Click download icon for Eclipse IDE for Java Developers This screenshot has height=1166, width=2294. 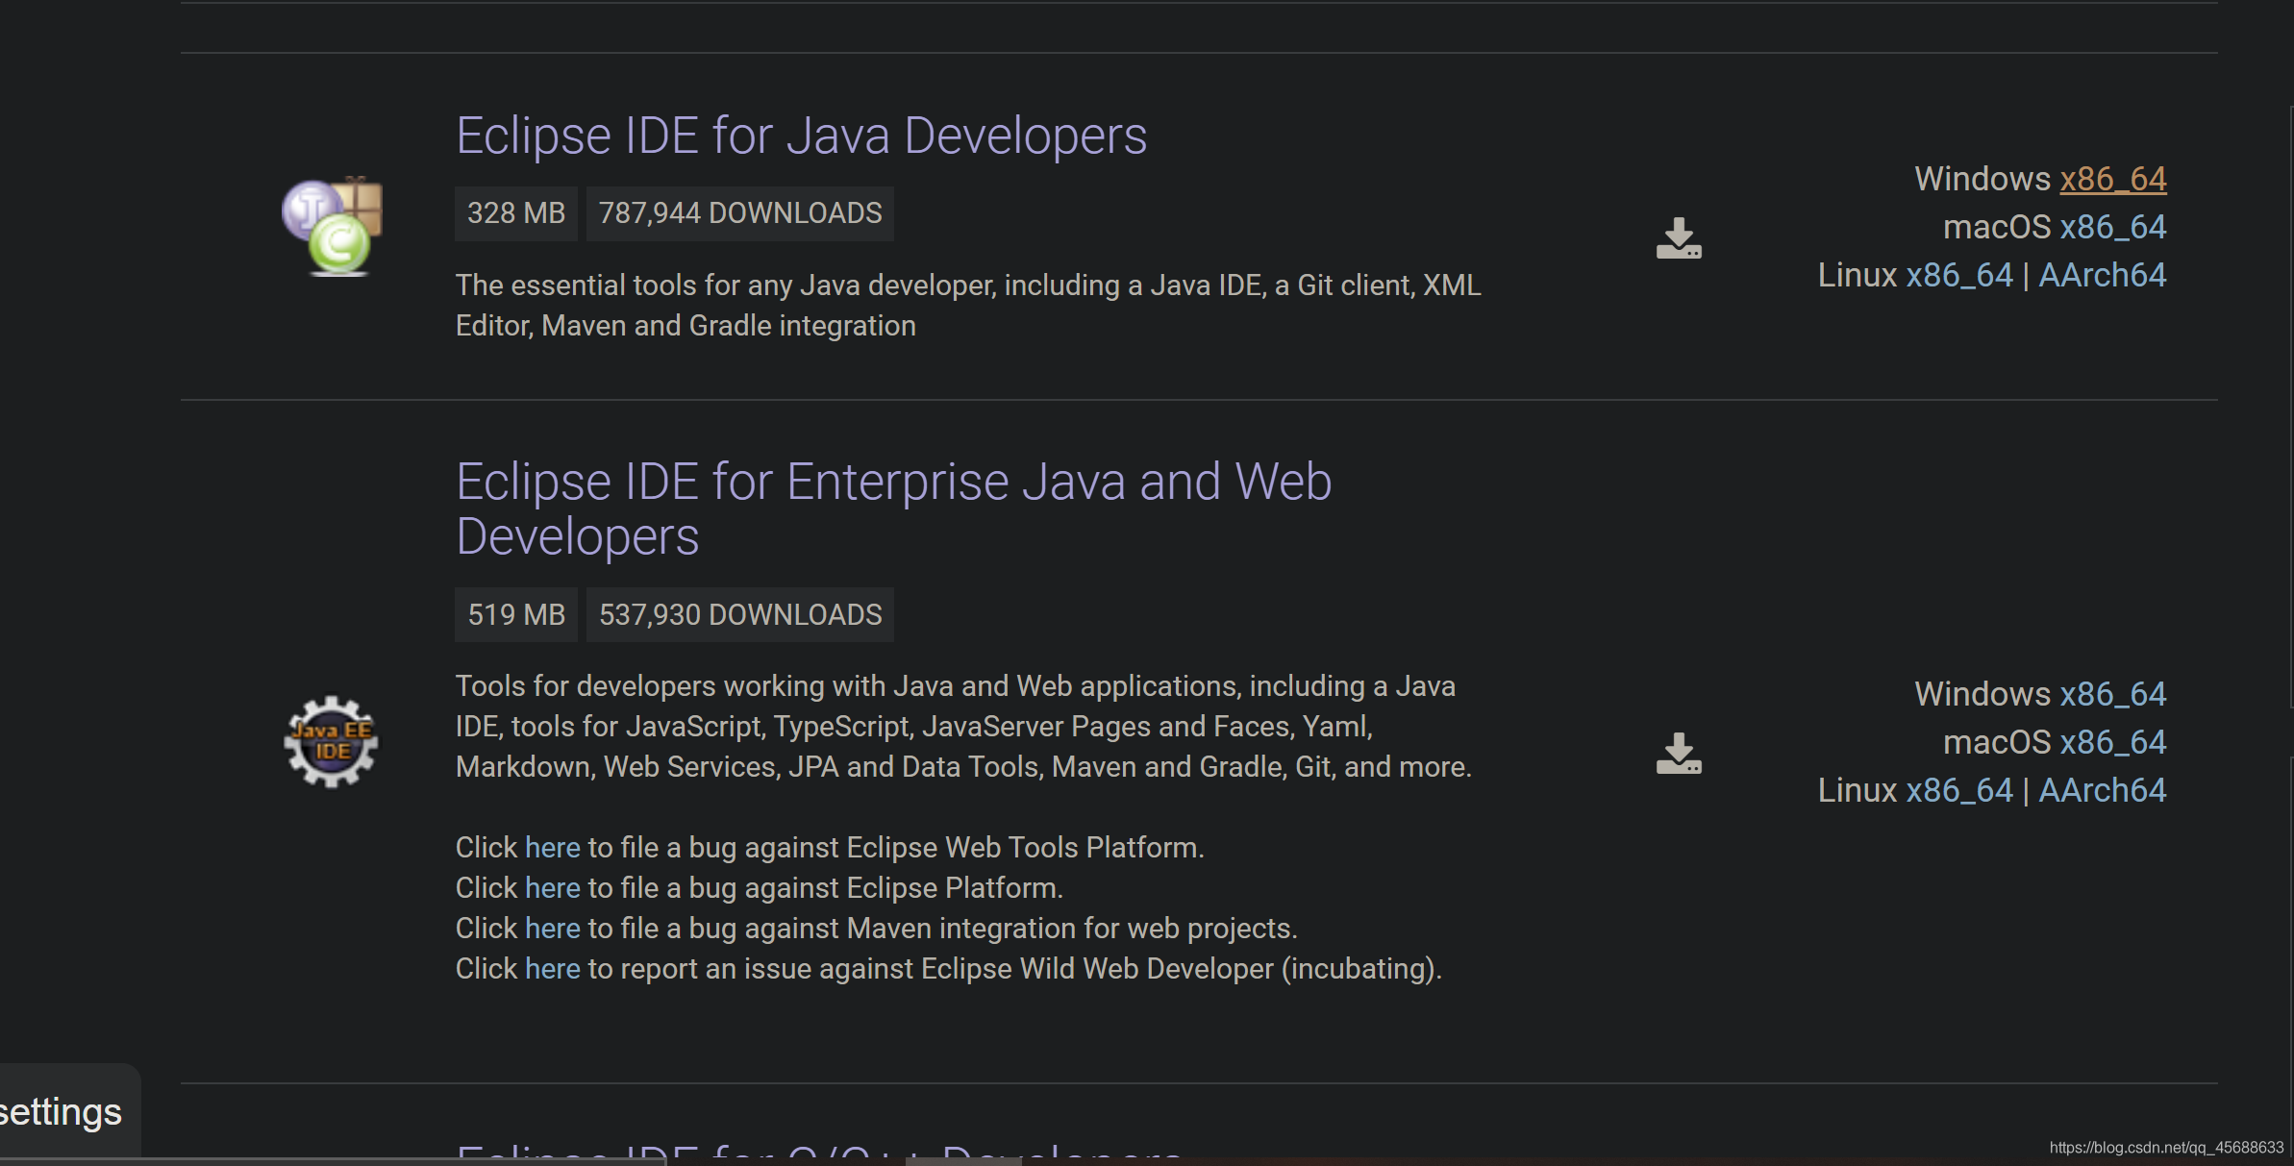click(1679, 238)
